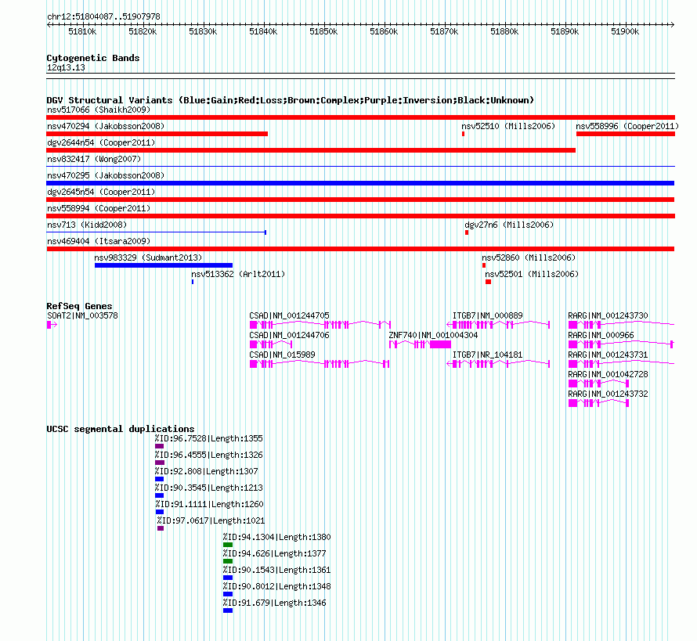Open variant nsv513362 (Arlt2011)

[x=193, y=282]
